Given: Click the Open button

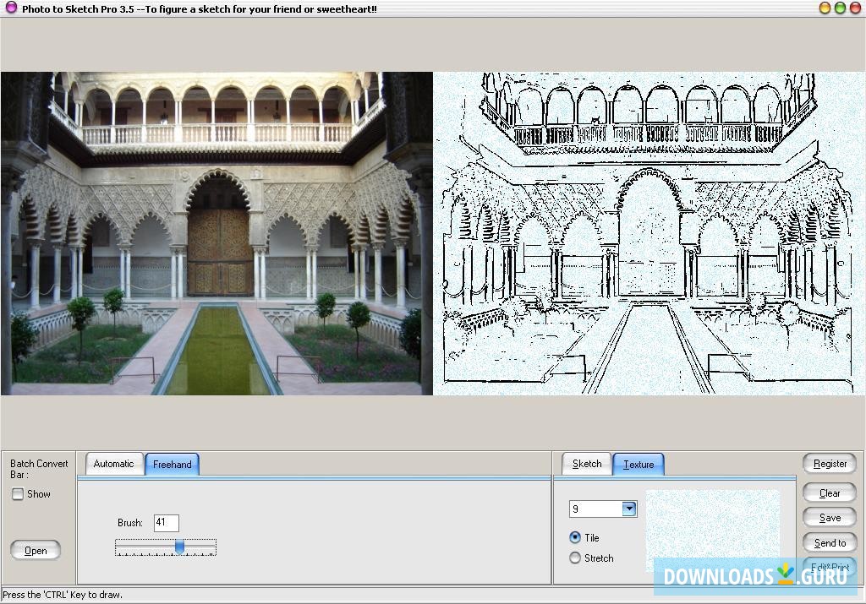Looking at the screenshot, I should click(x=36, y=551).
